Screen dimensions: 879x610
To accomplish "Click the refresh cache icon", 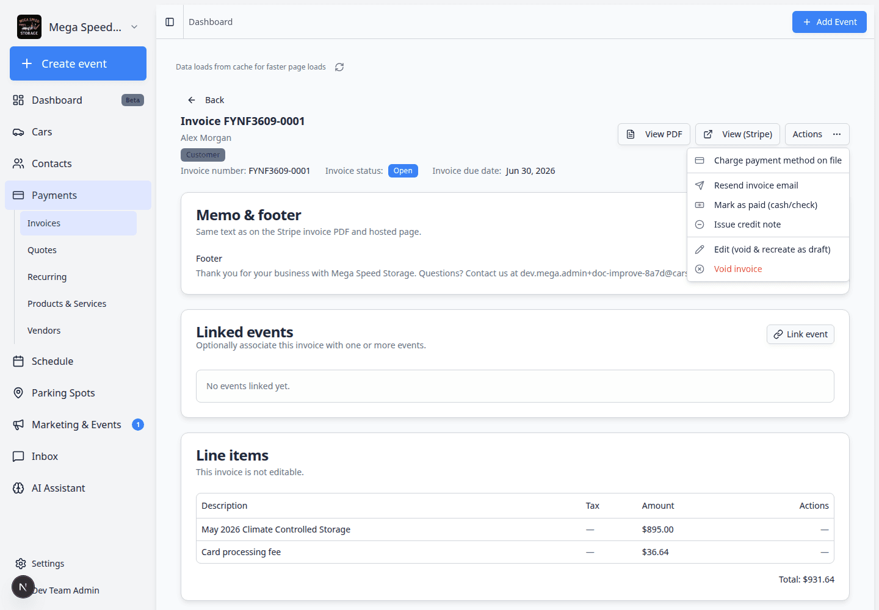I will click(x=339, y=67).
